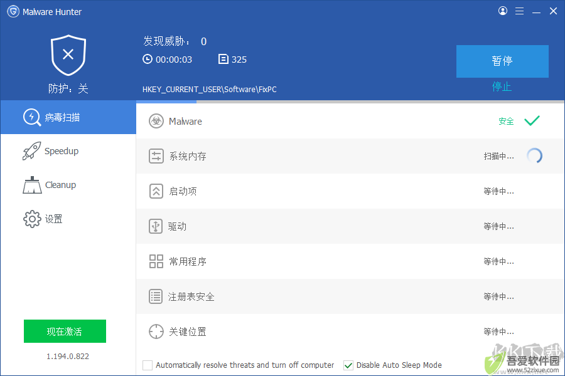The height and width of the screenshot is (376, 565).
Task: Select the 注册表安全 row label
Action: 191,296
